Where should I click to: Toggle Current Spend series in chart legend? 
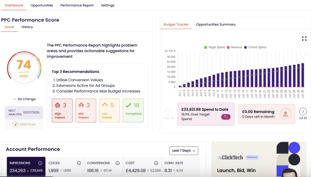pos(255,47)
